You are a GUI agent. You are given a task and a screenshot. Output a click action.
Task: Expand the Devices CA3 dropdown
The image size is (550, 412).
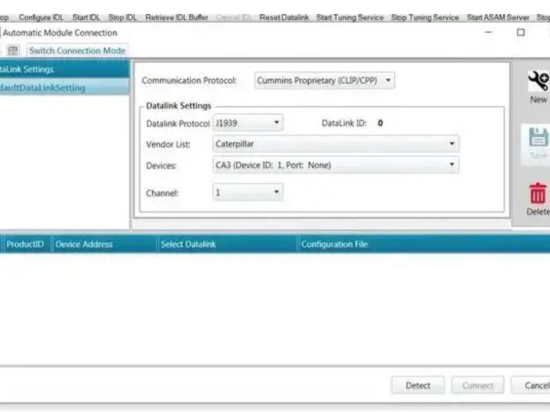tap(335, 165)
